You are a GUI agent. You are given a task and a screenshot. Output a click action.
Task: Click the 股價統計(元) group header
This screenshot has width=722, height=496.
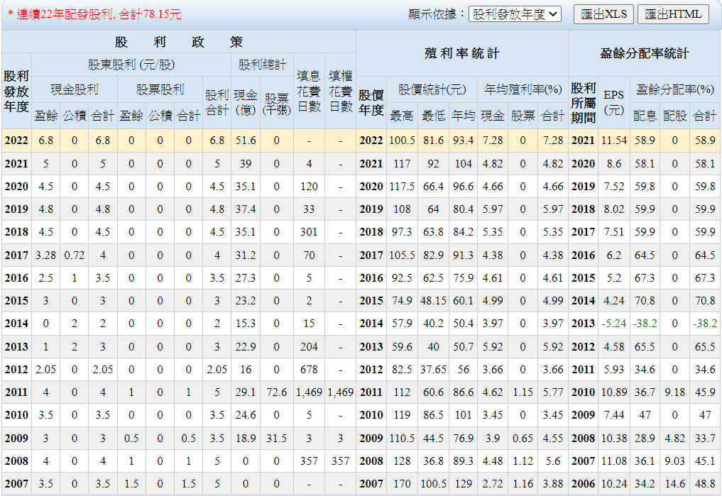click(x=432, y=89)
